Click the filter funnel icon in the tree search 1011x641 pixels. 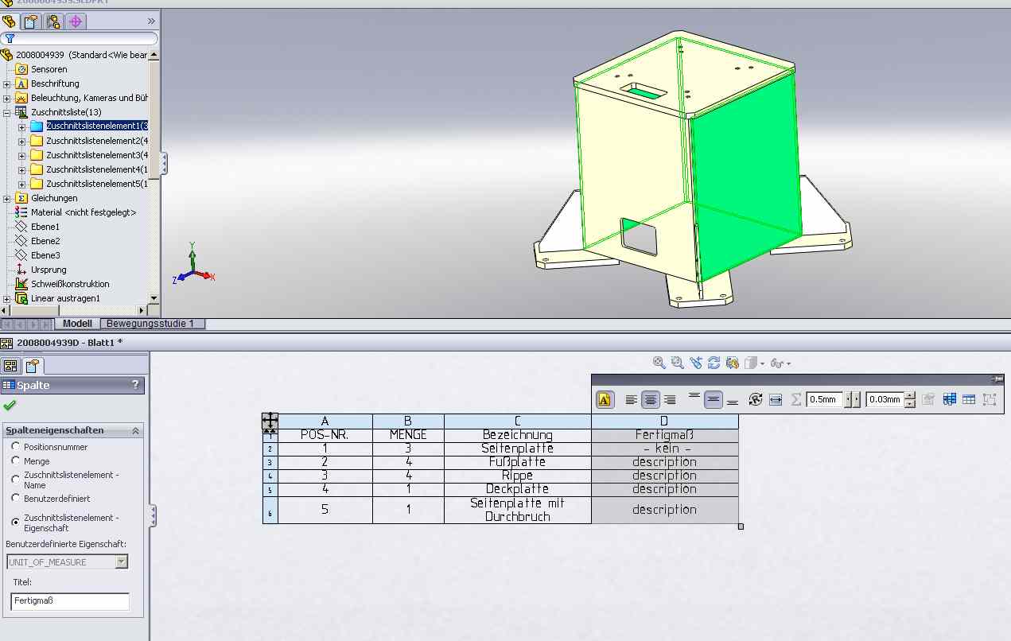point(10,38)
